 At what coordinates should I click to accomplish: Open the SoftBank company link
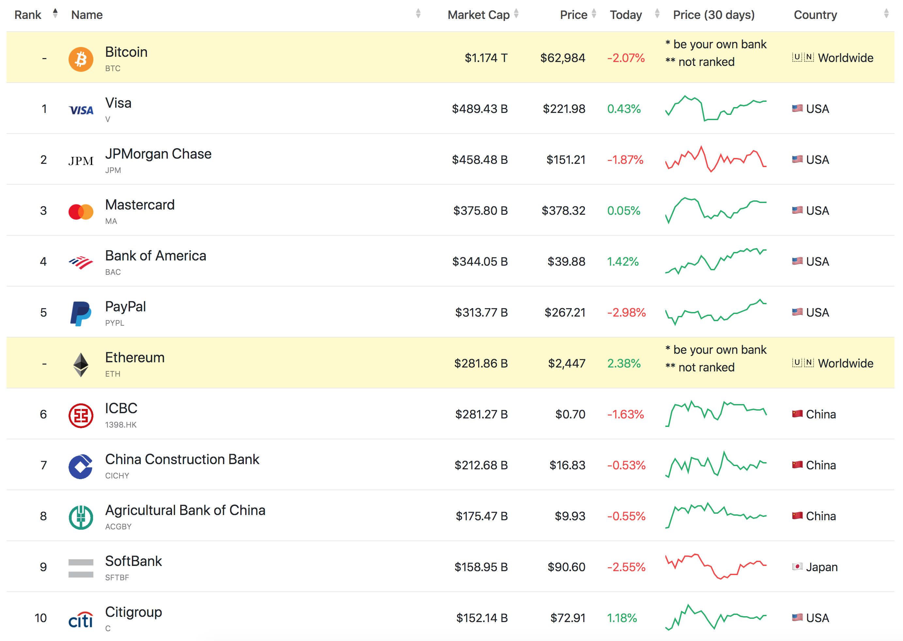click(134, 561)
